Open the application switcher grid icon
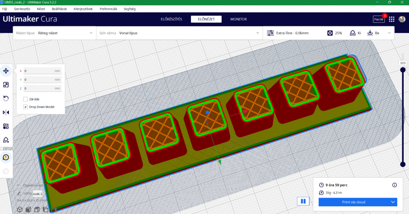409x214 pixels. tap(391, 19)
